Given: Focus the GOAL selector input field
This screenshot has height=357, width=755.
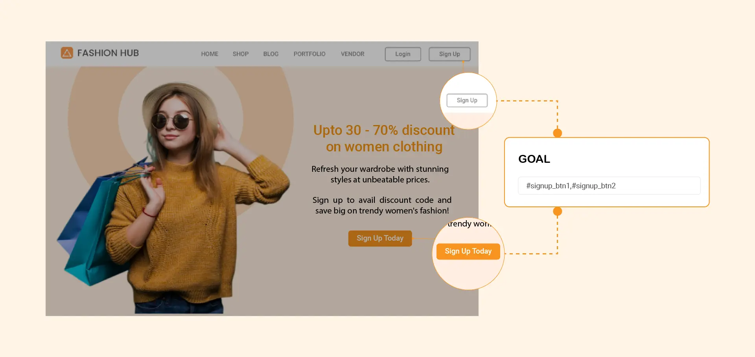Looking at the screenshot, I should [x=609, y=186].
